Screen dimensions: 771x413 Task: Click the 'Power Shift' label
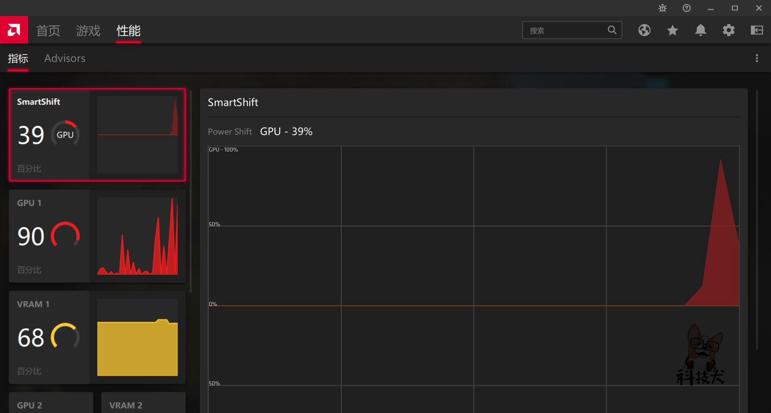click(230, 132)
